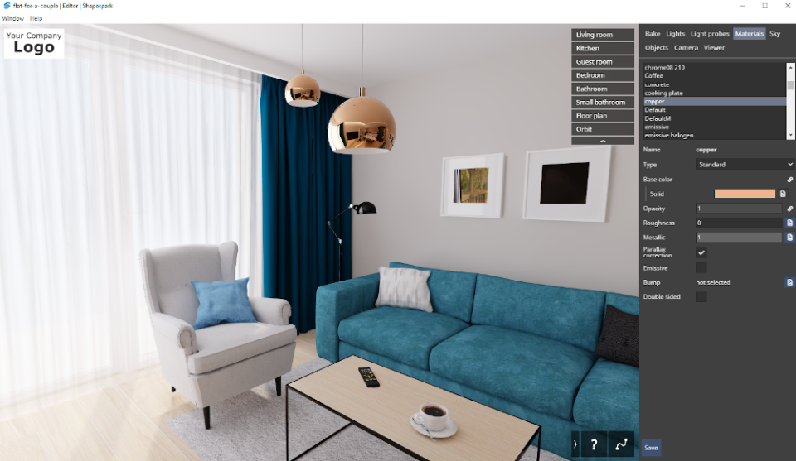Collapse the bottom toolbar arrow
Viewport: 796px width, 461px height.
(x=575, y=444)
